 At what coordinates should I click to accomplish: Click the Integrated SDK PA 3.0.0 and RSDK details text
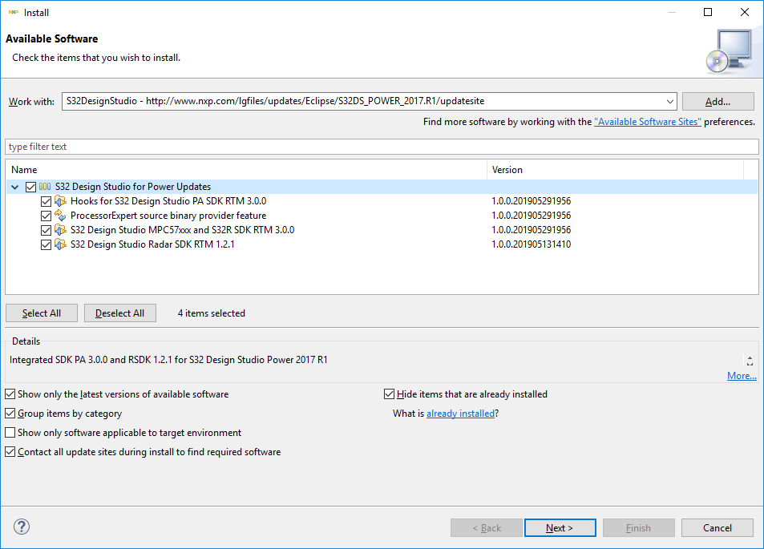[168, 360]
